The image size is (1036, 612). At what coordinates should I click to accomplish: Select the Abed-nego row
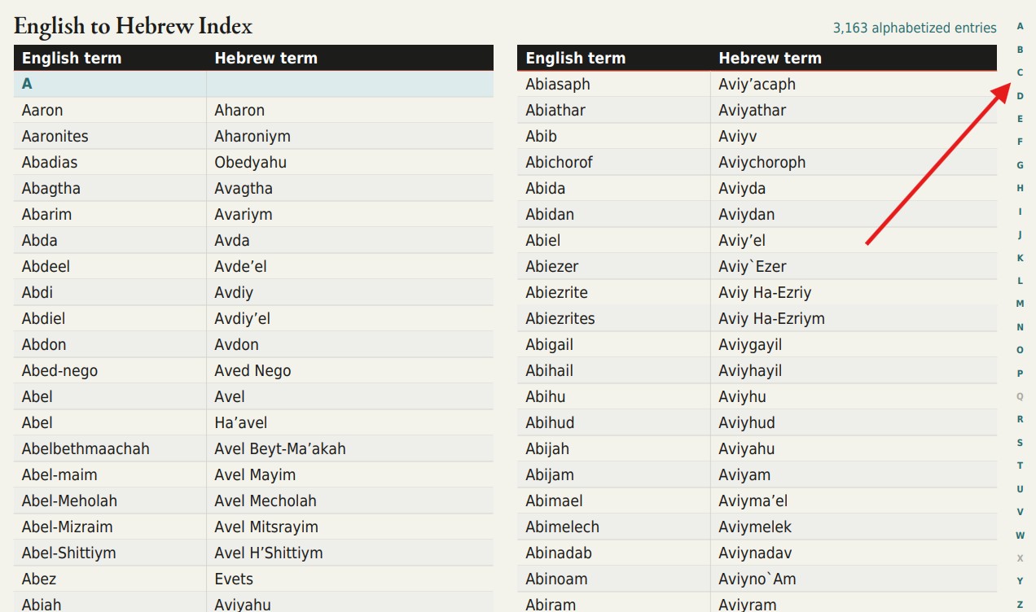click(253, 370)
